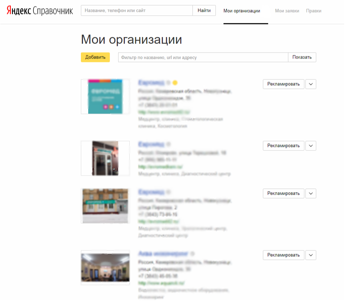Expand the dropdown arrow of the first organization
This screenshot has height=303, width=356.
(x=311, y=84)
